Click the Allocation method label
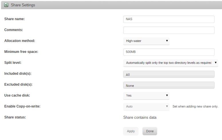The width and height of the screenshot is (222, 140). point(20,41)
